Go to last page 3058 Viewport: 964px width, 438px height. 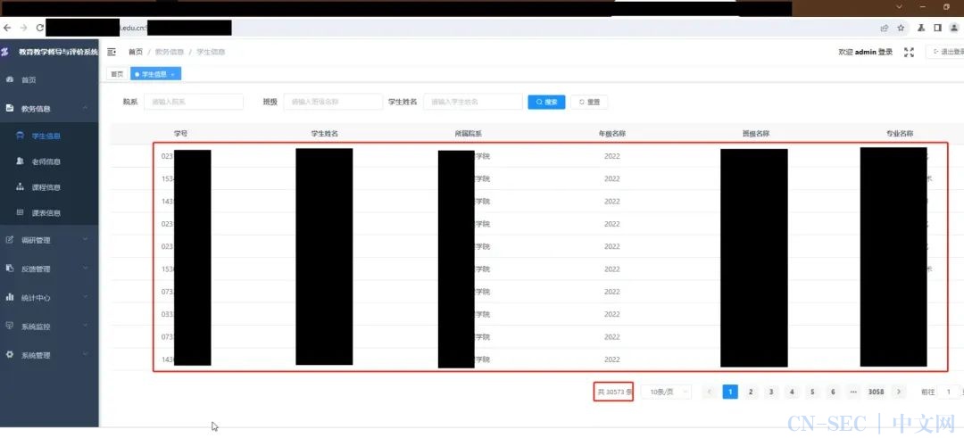[x=877, y=392]
